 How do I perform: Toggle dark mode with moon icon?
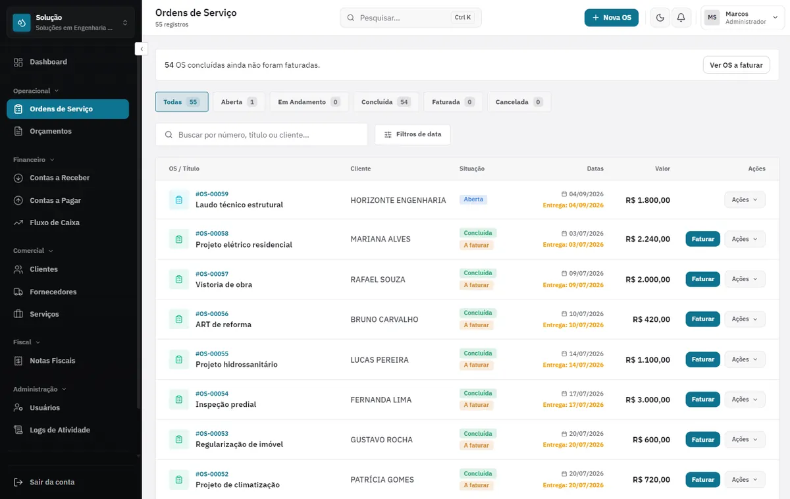[x=660, y=18]
